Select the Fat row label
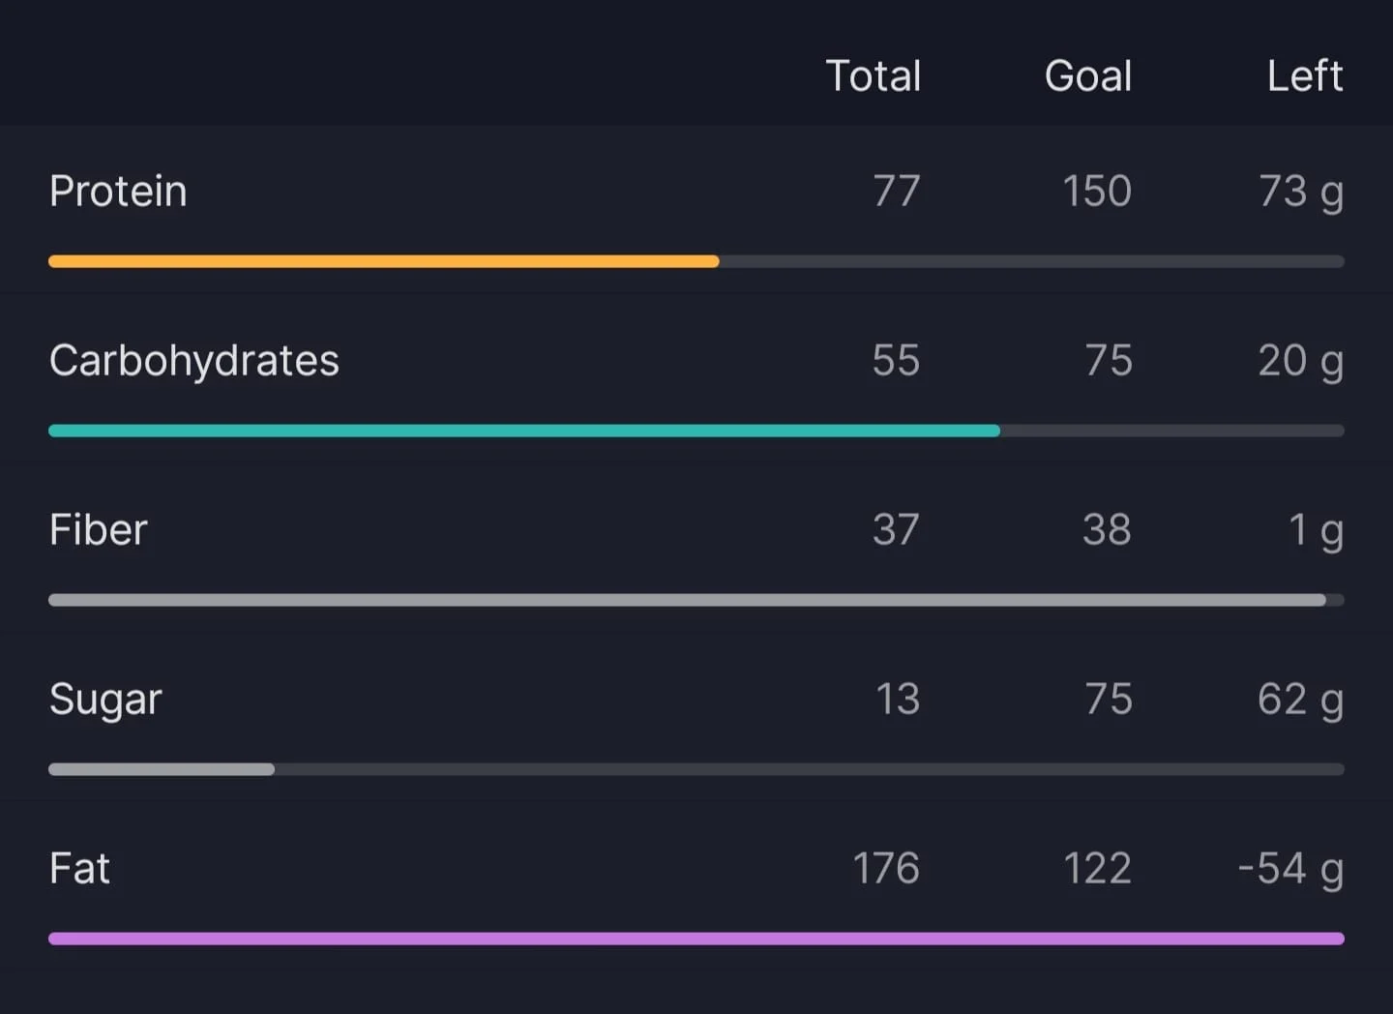Viewport: 1393px width, 1014px height. point(79,868)
